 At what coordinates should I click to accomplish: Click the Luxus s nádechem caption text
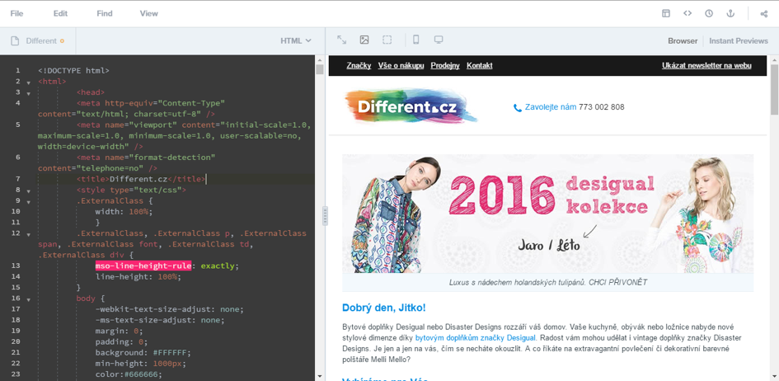548,282
